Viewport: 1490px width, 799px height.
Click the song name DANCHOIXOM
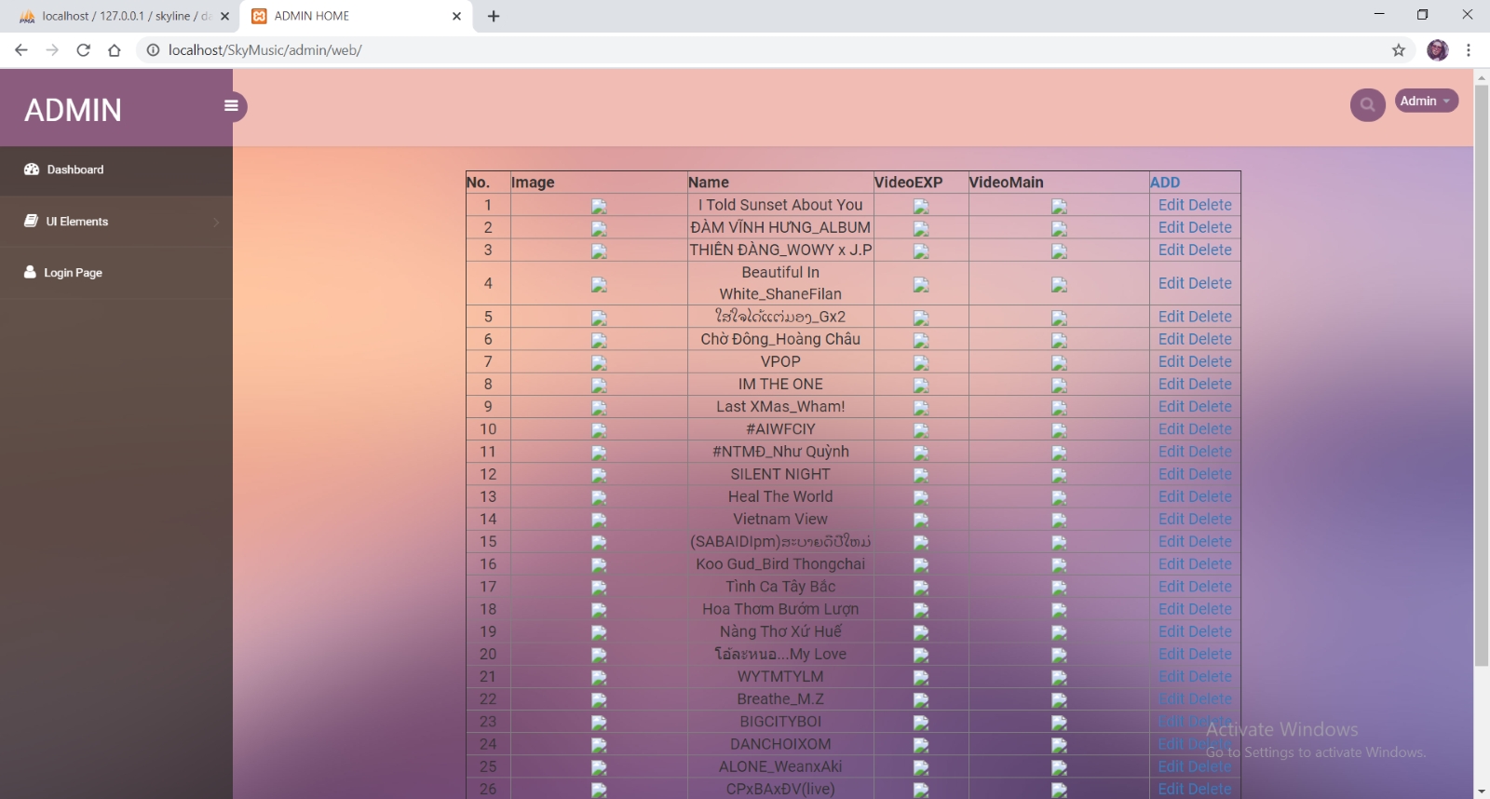pyautogui.click(x=780, y=744)
